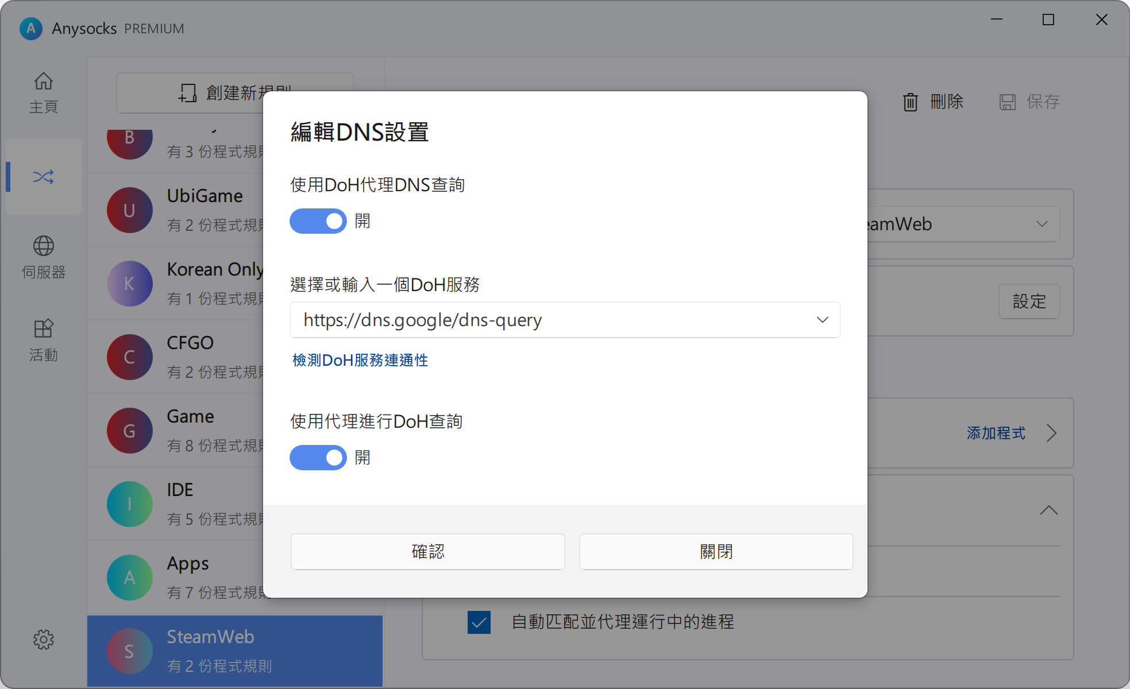1130x689 pixels.
Task: Click the DoH connectivity test link
Action: (360, 360)
